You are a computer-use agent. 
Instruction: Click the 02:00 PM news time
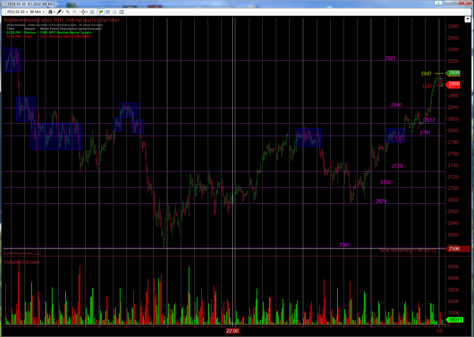click(x=13, y=33)
